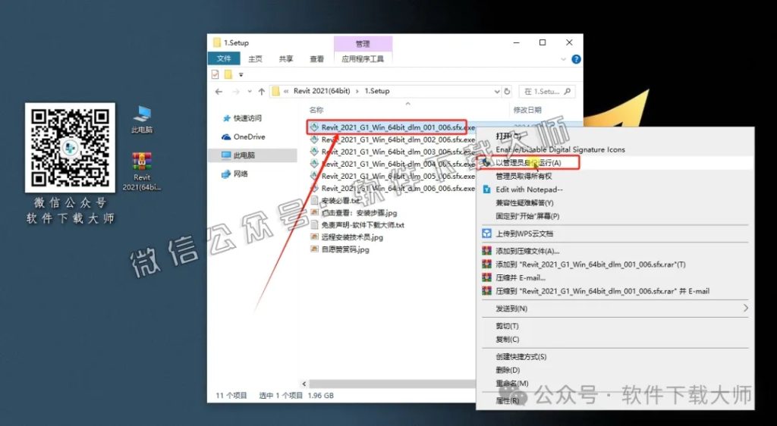The width and height of the screenshot is (777, 426).
Task: Open the Explorer help question-mark icon
Action: point(576,59)
